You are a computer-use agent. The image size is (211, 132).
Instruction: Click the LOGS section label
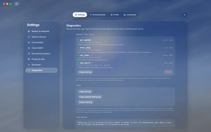pyautogui.click(x=78, y=85)
